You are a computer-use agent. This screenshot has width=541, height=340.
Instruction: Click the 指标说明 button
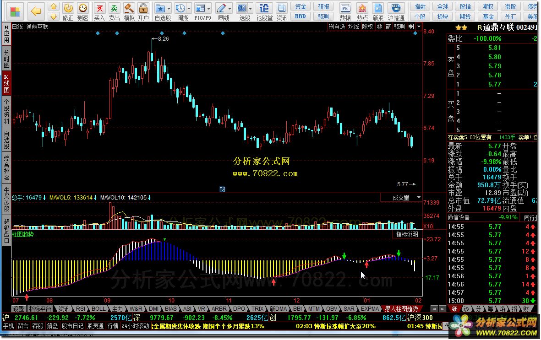click(x=407, y=234)
